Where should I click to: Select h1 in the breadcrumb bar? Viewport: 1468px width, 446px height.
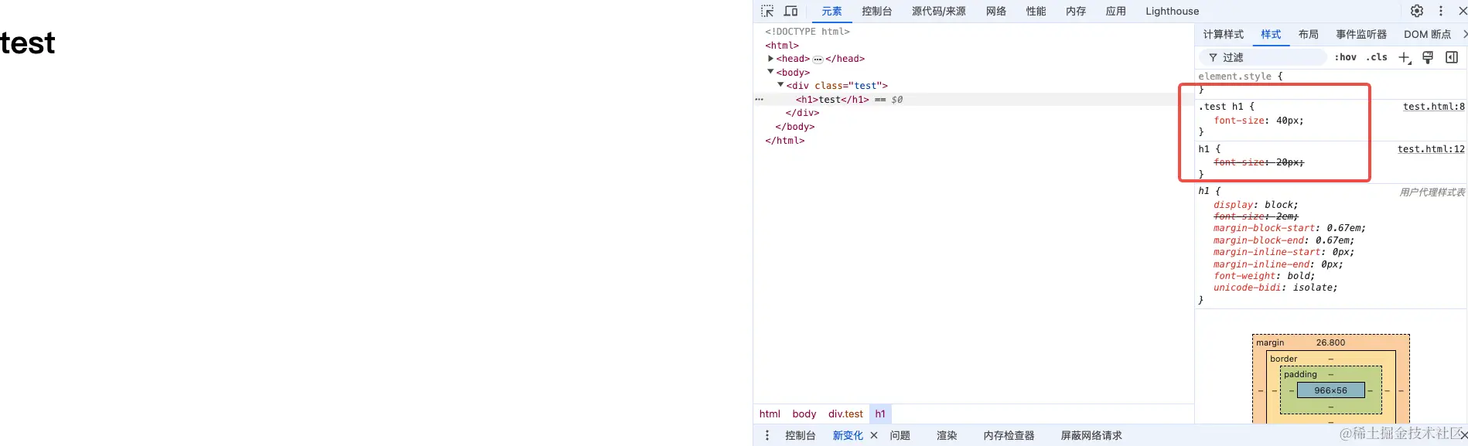(x=880, y=414)
